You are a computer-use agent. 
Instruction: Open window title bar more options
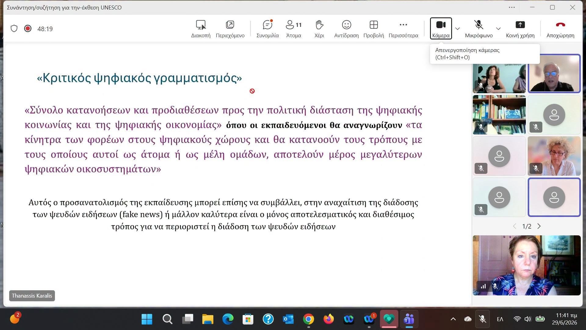[x=512, y=7]
